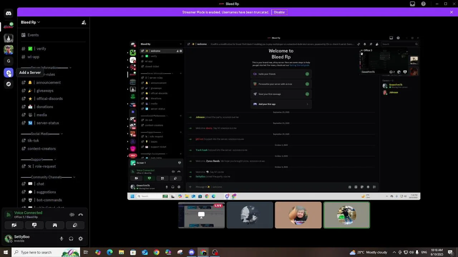
Task: Collapse the Support category
Action: 39,160
